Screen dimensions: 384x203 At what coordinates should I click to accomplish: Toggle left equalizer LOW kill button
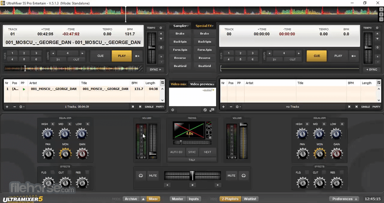tap(88, 124)
